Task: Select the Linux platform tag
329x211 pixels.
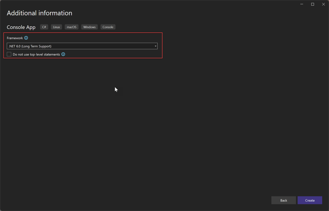Action: 56,27
